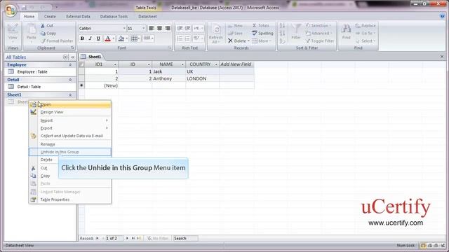449x252 pixels.
Task: Open the NAME column dropdown arrow
Action: click(x=182, y=64)
